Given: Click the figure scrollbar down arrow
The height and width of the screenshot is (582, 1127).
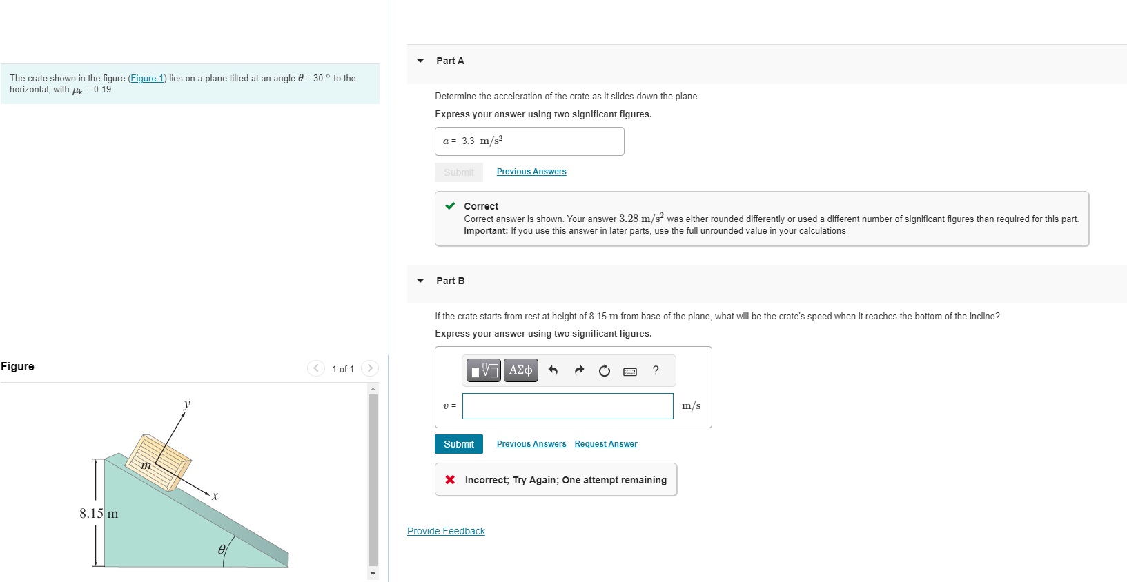Looking at the screenshot, I should pyautogui.click(x=373, y=574).
